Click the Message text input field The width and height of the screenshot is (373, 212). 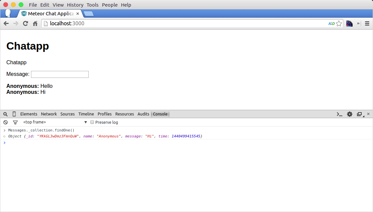[60, 74]
